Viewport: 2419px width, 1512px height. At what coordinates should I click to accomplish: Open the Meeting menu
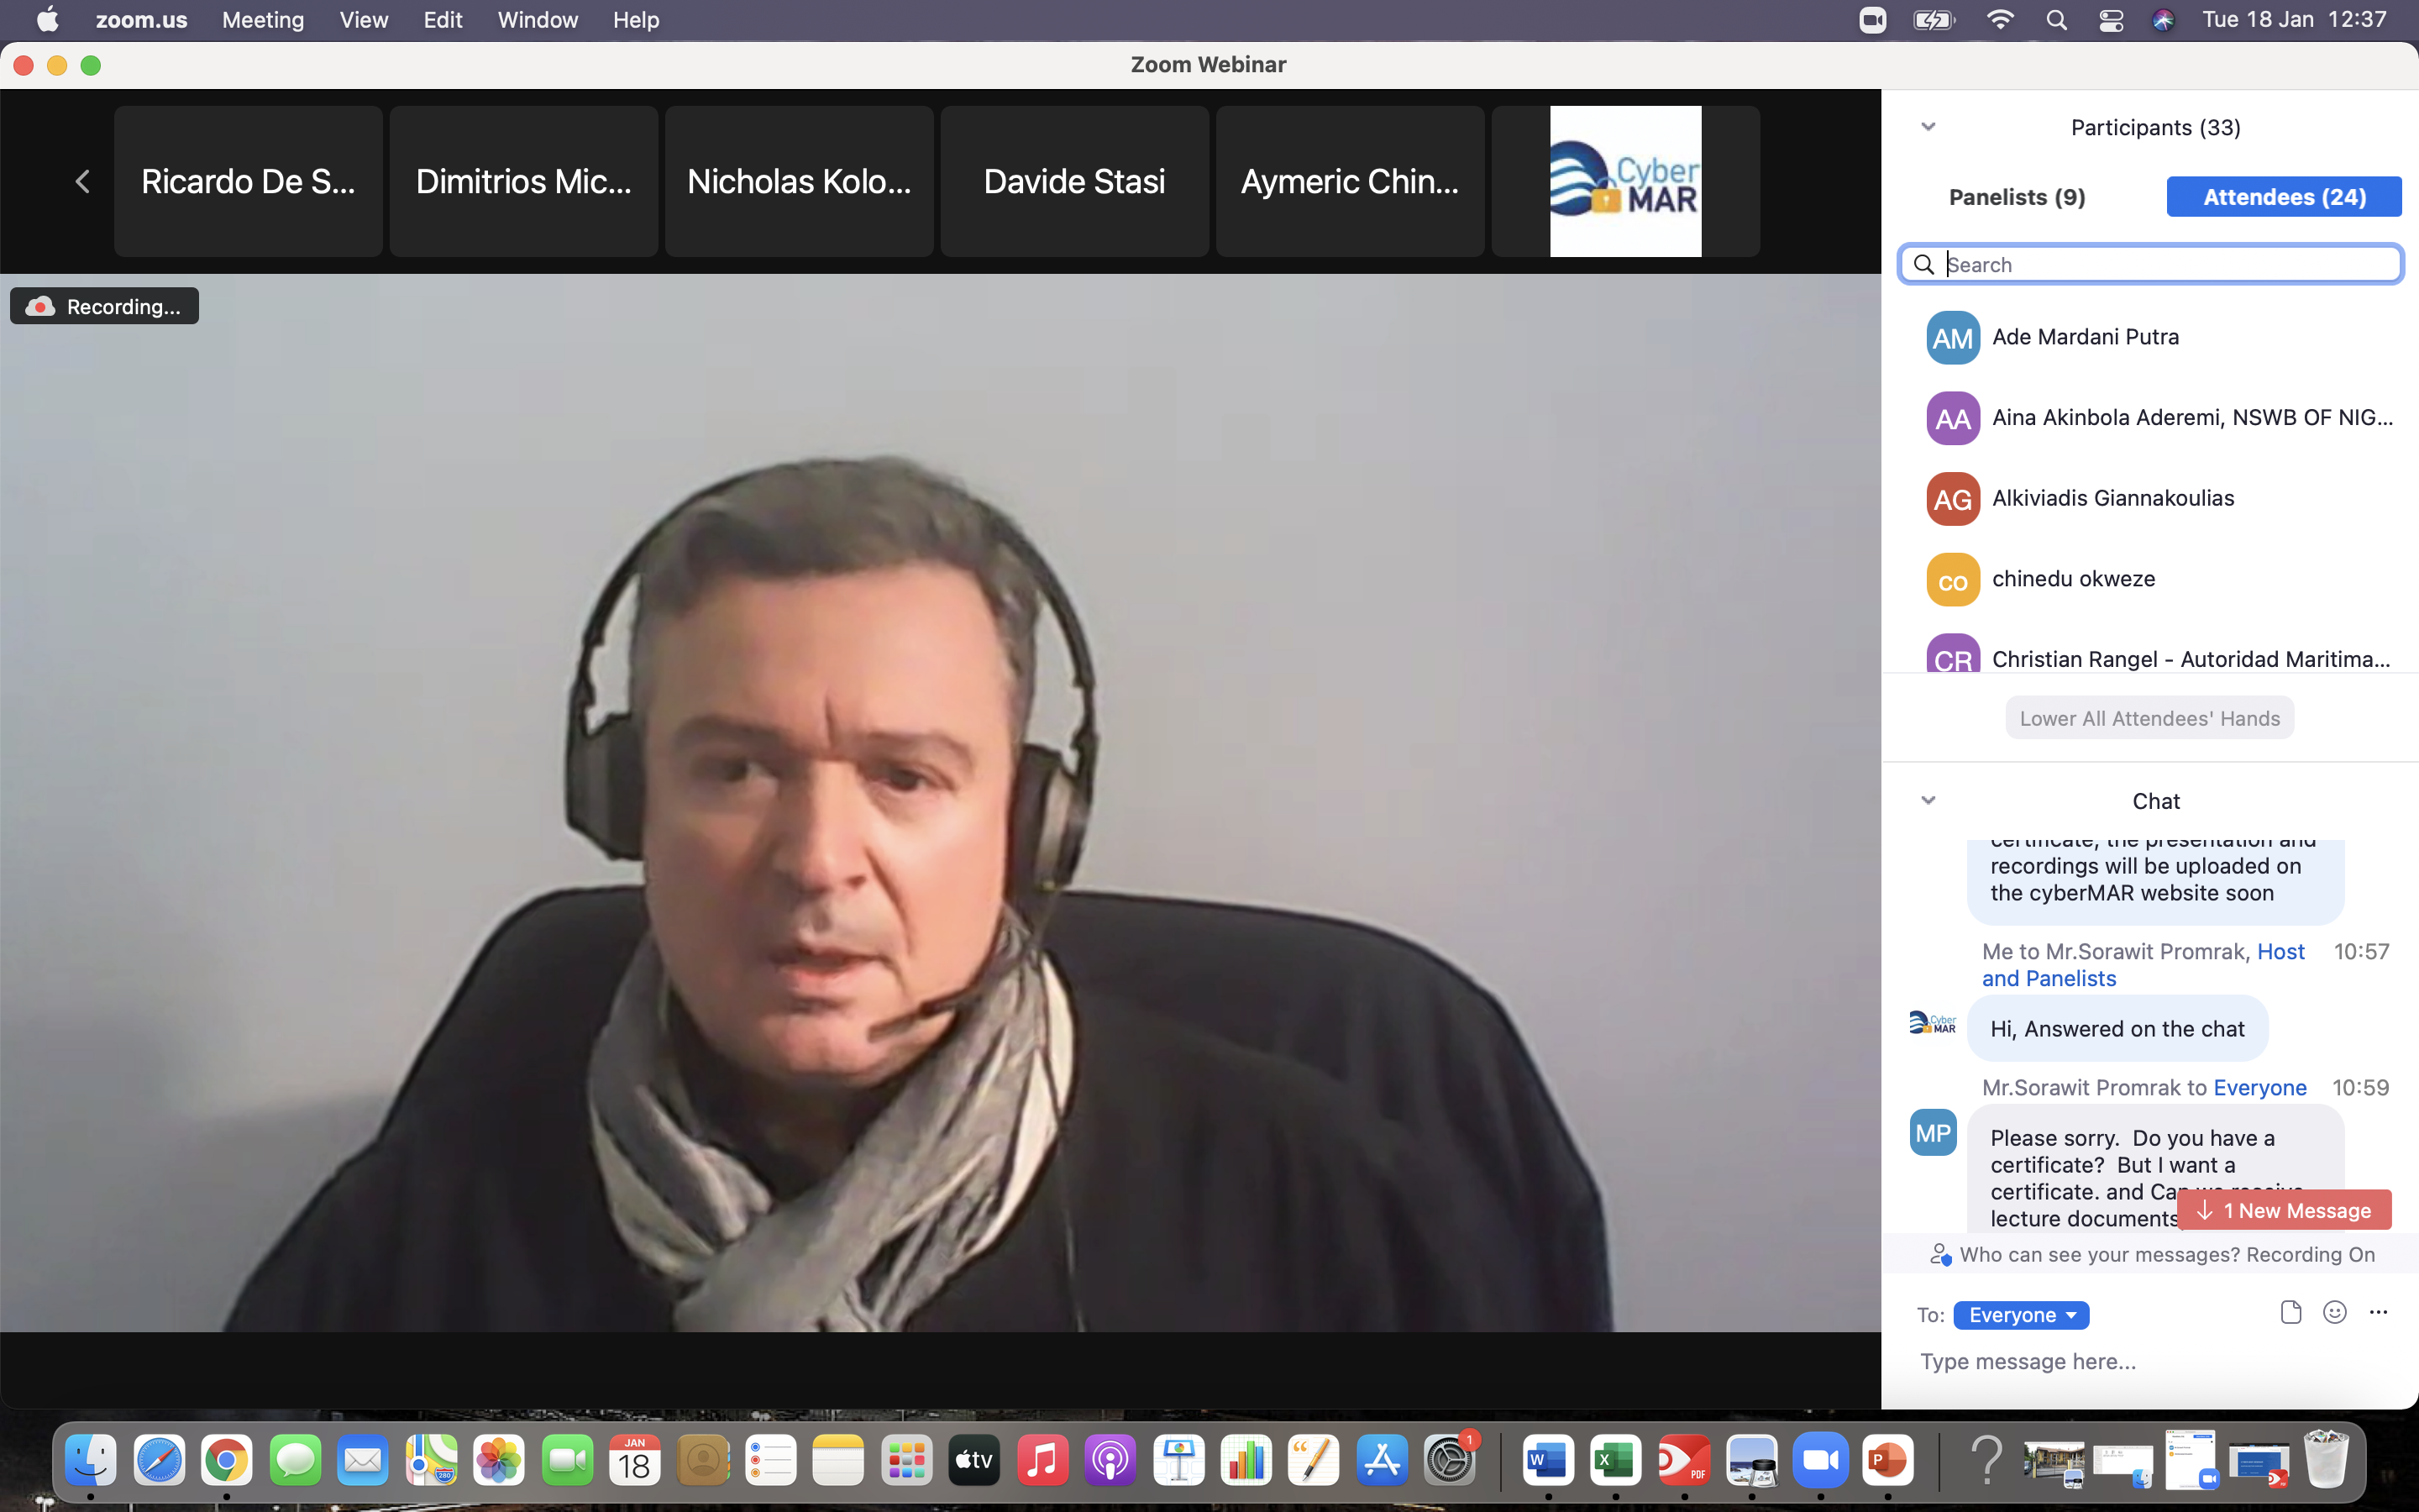263,20
